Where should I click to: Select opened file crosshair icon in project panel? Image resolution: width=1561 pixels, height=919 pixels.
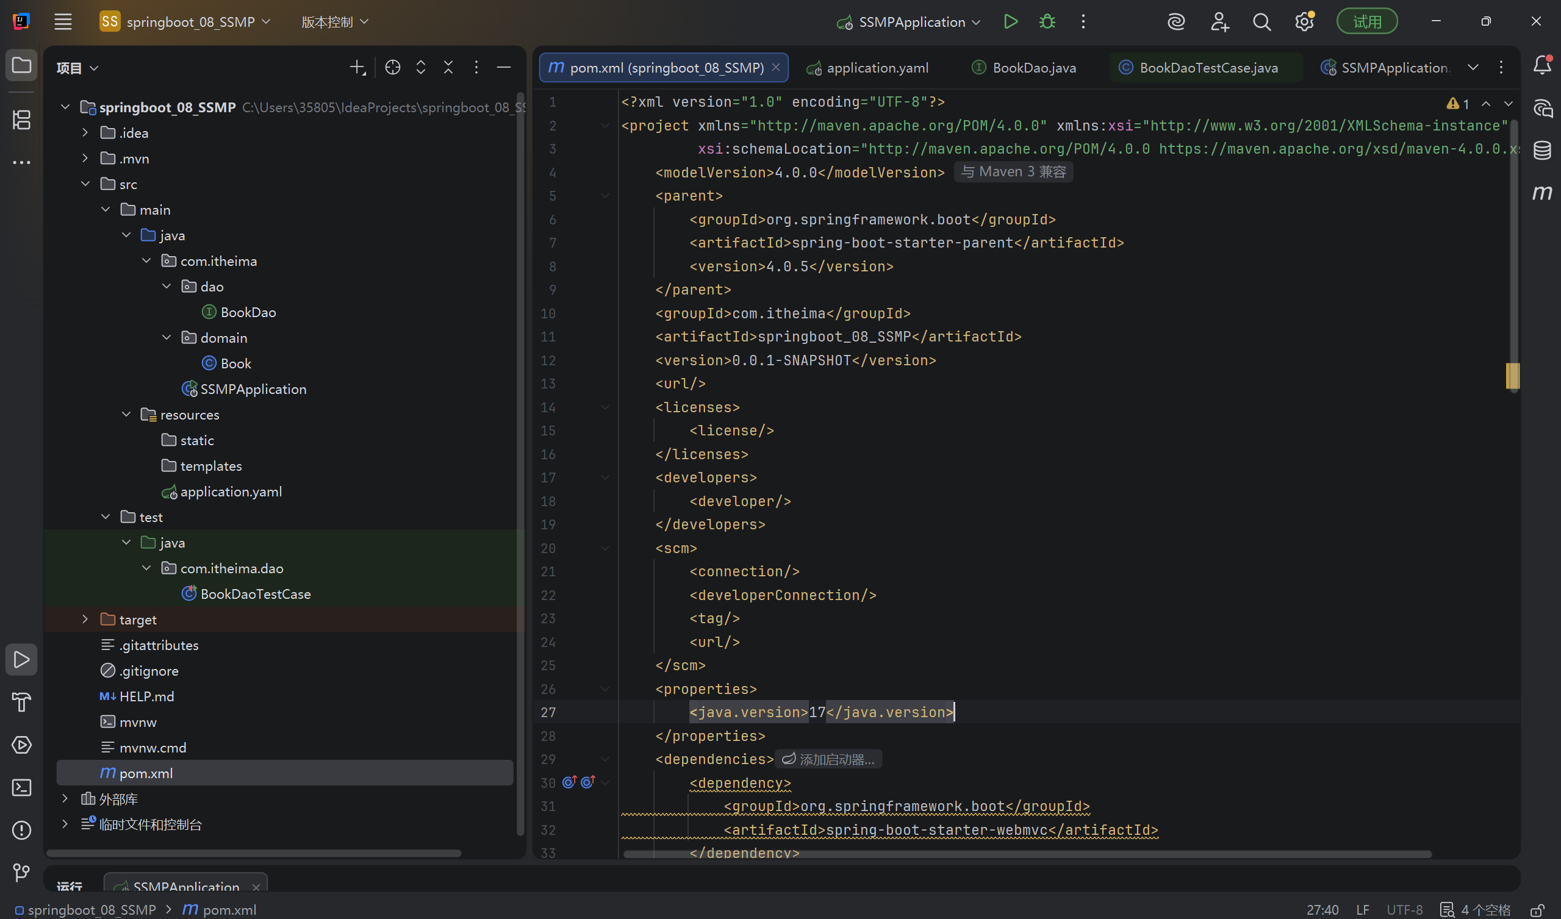pos(393,68)
